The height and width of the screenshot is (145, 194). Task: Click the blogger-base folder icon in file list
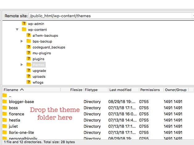pos(5,101)
